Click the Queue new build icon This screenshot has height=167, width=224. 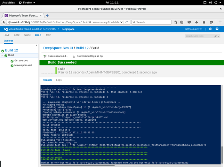[x=45, y=56]
